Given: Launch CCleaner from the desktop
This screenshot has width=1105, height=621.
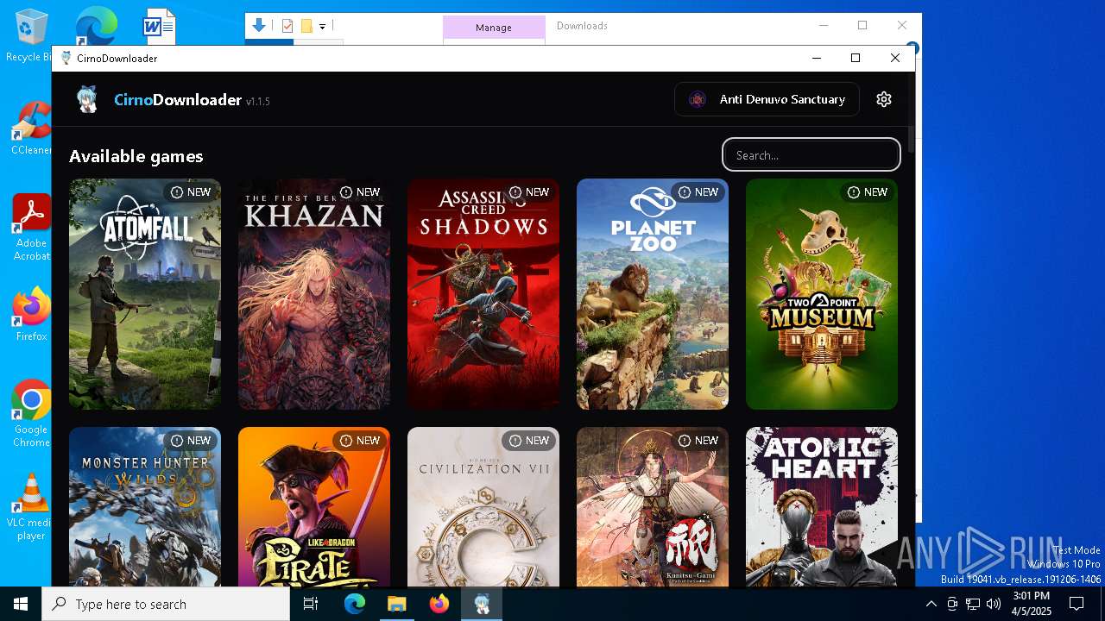Looking at the screenshot, I should pyautogui.click(x=31, y=129).
